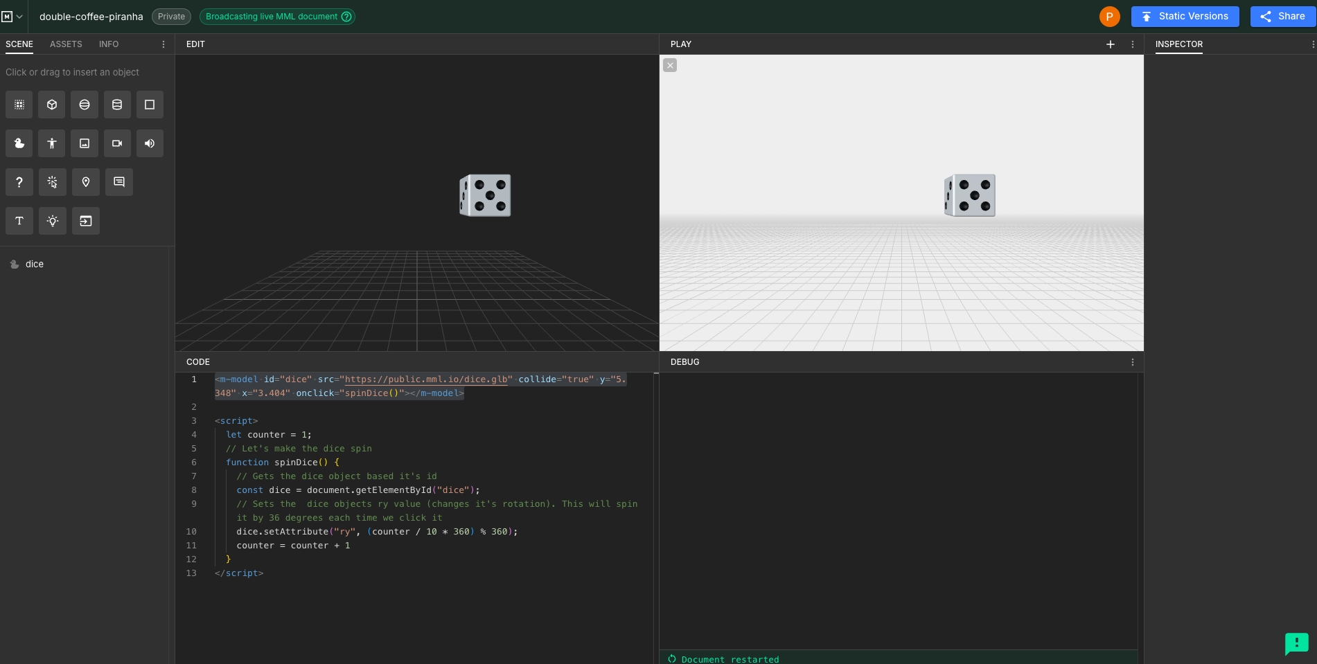This screenshot has height=664, width=1317.
Task: Add a cylinder object to the scene
Action: coord(117,105)
